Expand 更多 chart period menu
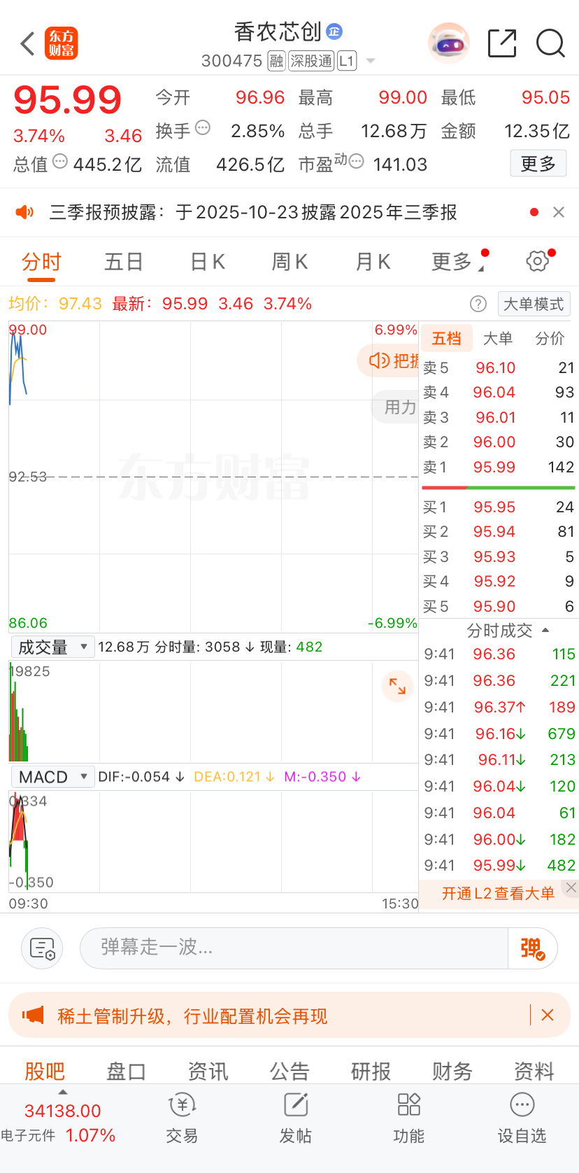 point(458,262)
